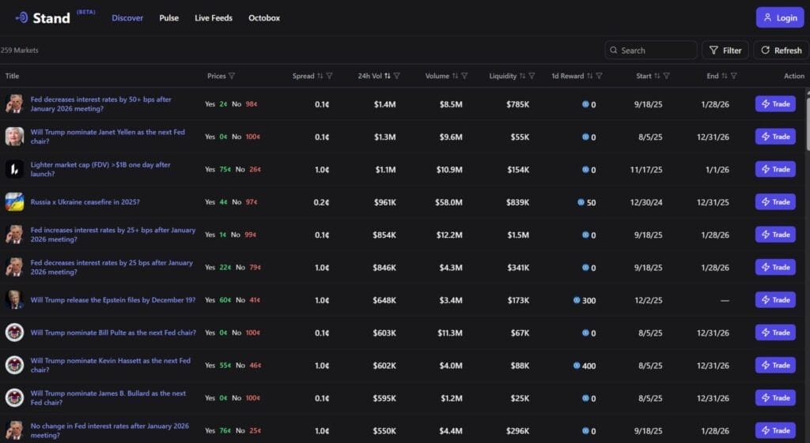Trade the Fed decreases 25 bps market

pyautogui.click(x=775, y=267)
